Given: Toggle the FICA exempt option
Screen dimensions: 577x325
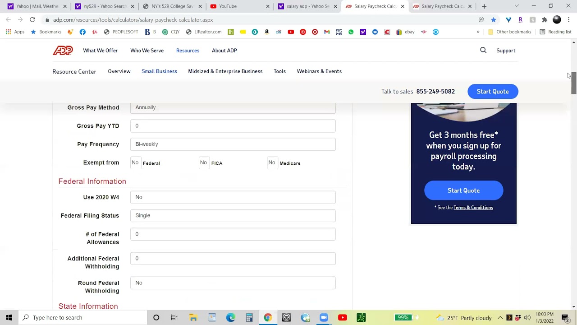Looking at the screenshot, I should (203, 162).
